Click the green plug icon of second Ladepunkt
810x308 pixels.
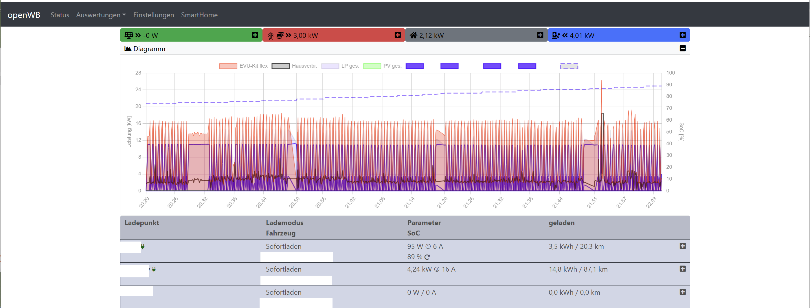154,269
